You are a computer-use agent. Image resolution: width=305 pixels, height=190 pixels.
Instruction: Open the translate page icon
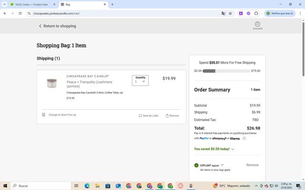pos(224,13)
